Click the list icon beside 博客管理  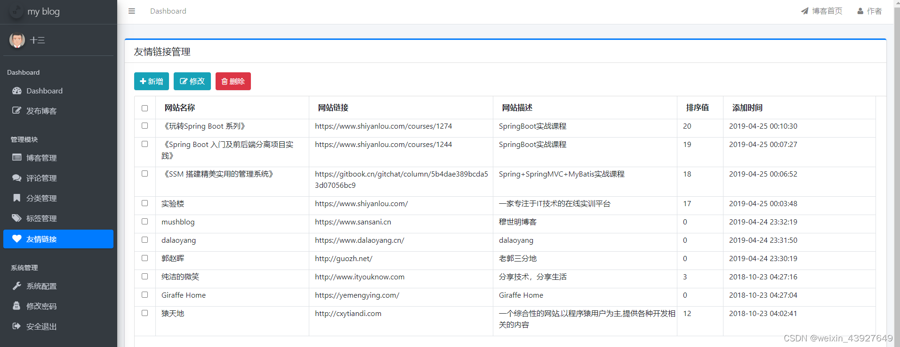pyautogui.click(x=17, y=157)
